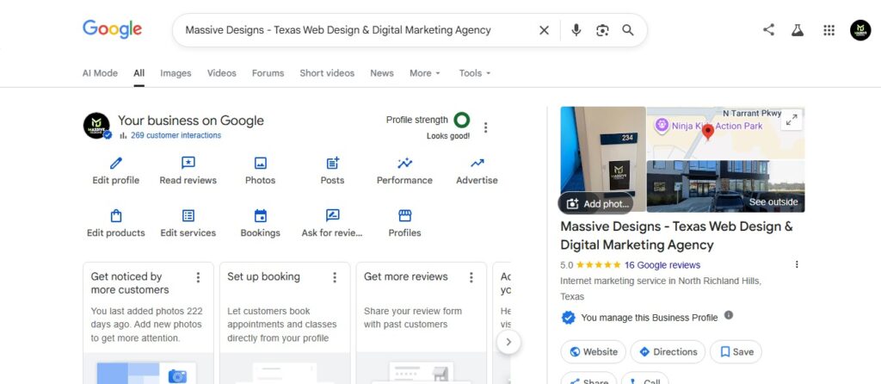Click the Directions button
881x384 pixels.
point(668,352)
